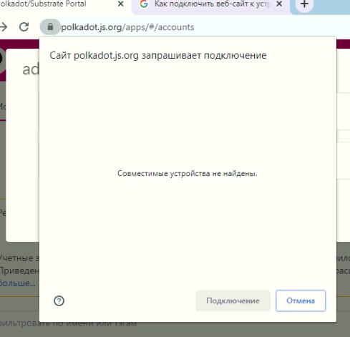
Task: Click the browser forward arrow
Action: 4,26
